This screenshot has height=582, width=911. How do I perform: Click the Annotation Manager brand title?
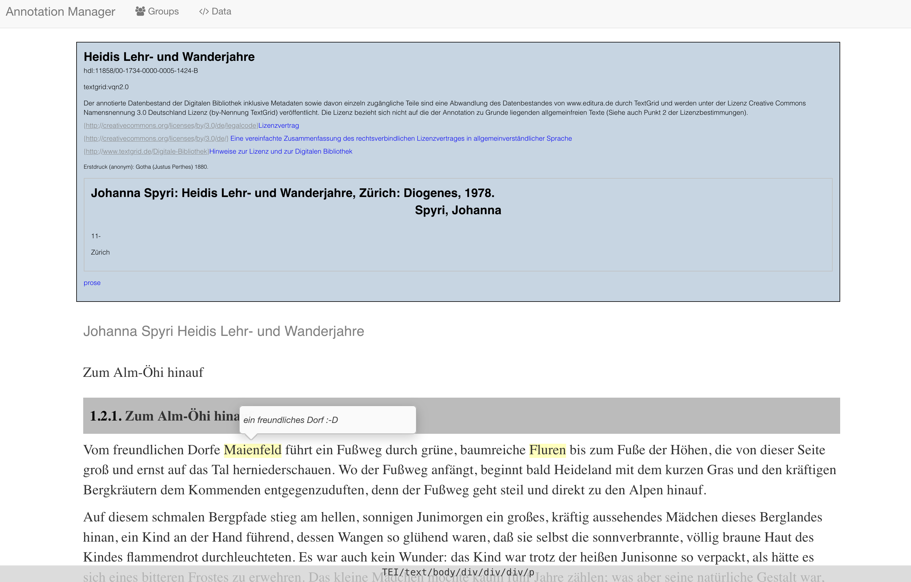[61, 12]
